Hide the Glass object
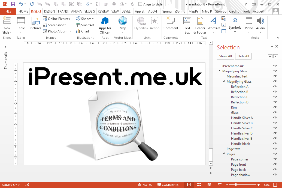Screen dimensions: 282x188 pyautogui.click(x=275, y=112)
